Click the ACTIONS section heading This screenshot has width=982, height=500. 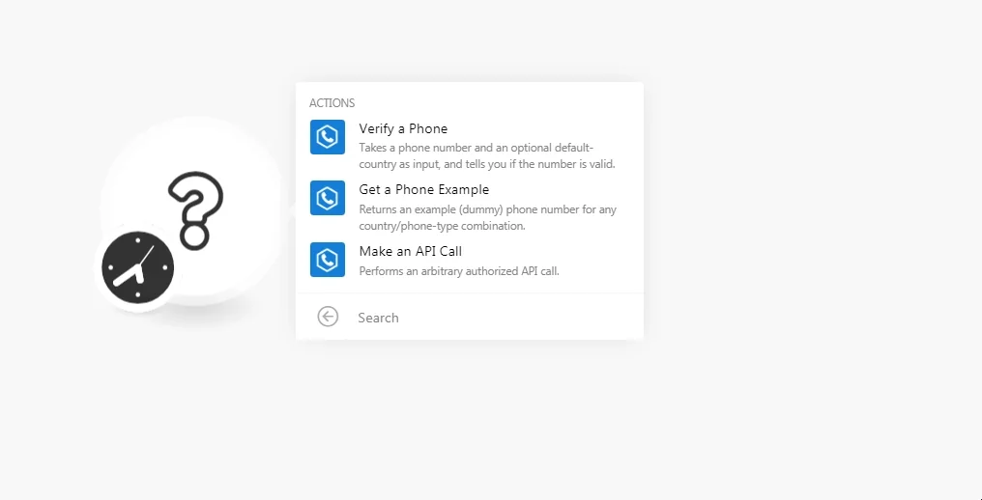[x=332, y=103]
